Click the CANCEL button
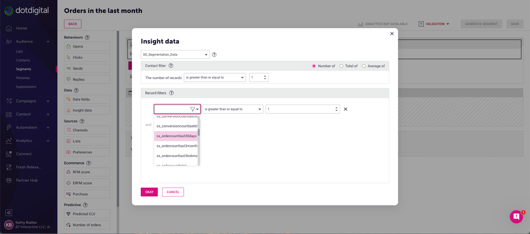 point(173,192)
